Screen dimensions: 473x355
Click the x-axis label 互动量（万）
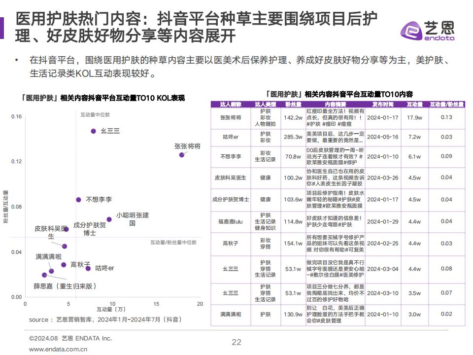click(x=111, y=310)
